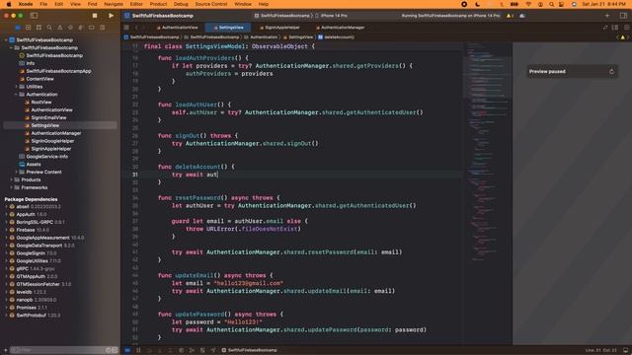Click the Xcode Cloud icon in the toolbar
This screenshot has height=355, width=632.
pos(522,16)
